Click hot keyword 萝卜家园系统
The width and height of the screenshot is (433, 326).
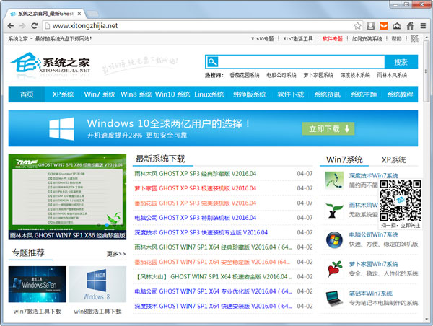click(318, 75)
